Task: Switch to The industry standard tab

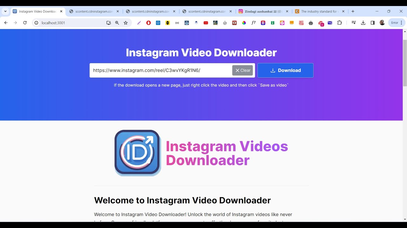Action: tap(319, 11)
